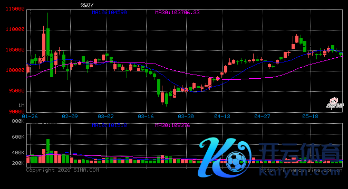Select the 110000 price axis label
The width and height of the screenshot is (348, 189).
(x=15, y=29)
